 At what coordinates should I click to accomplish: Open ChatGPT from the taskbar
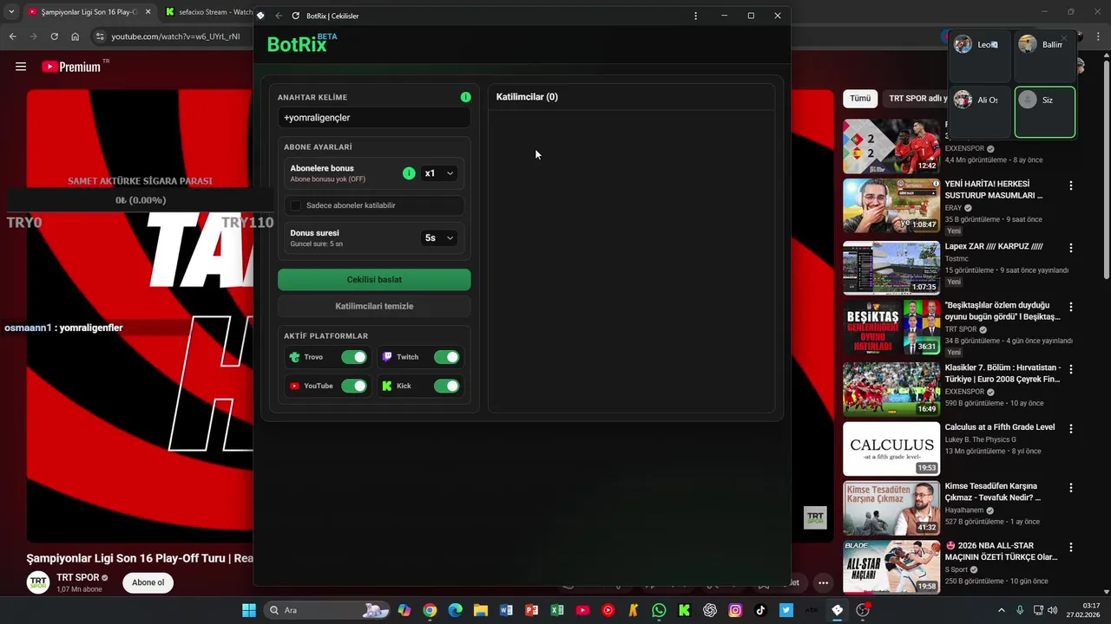tap(710, 610)
